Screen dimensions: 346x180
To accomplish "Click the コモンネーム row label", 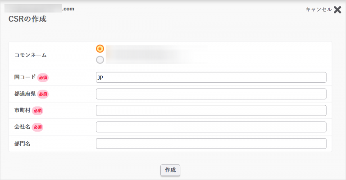I will pyautogui.click(x=31, y=55).
